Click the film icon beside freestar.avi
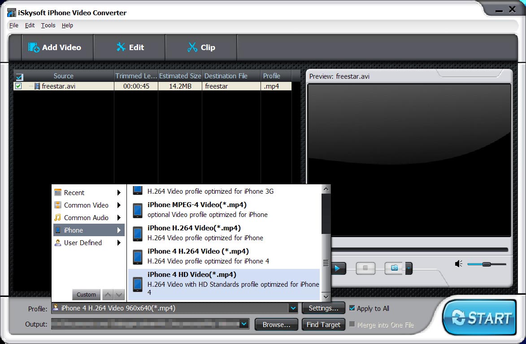Image resolution: width=526 pixels, height=344 pixels. tap(37, 86)
